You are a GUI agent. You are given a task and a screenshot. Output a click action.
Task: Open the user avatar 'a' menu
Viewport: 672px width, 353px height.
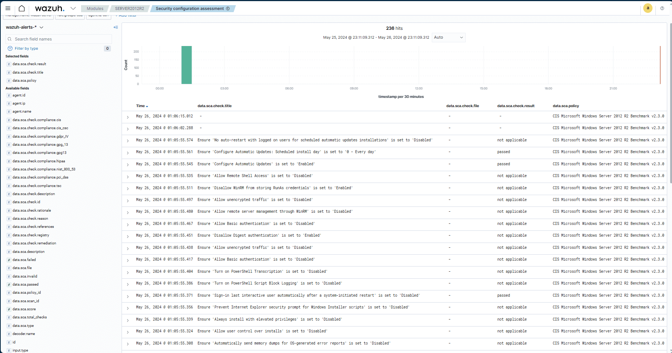tap(648, 8)
